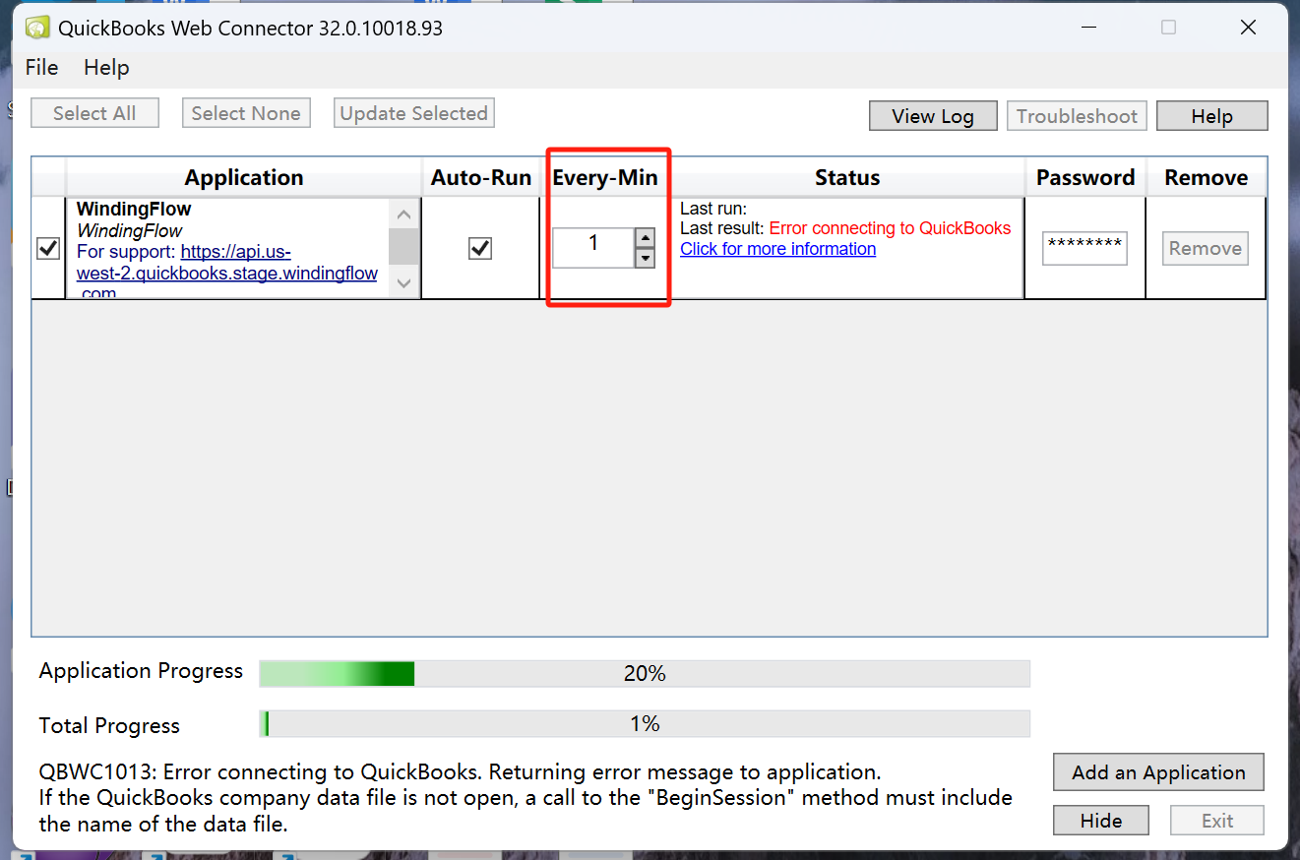Screen dimensions: 1300x860
Task: Click the QBWC1013 error message text
Action: coord(526,797)
